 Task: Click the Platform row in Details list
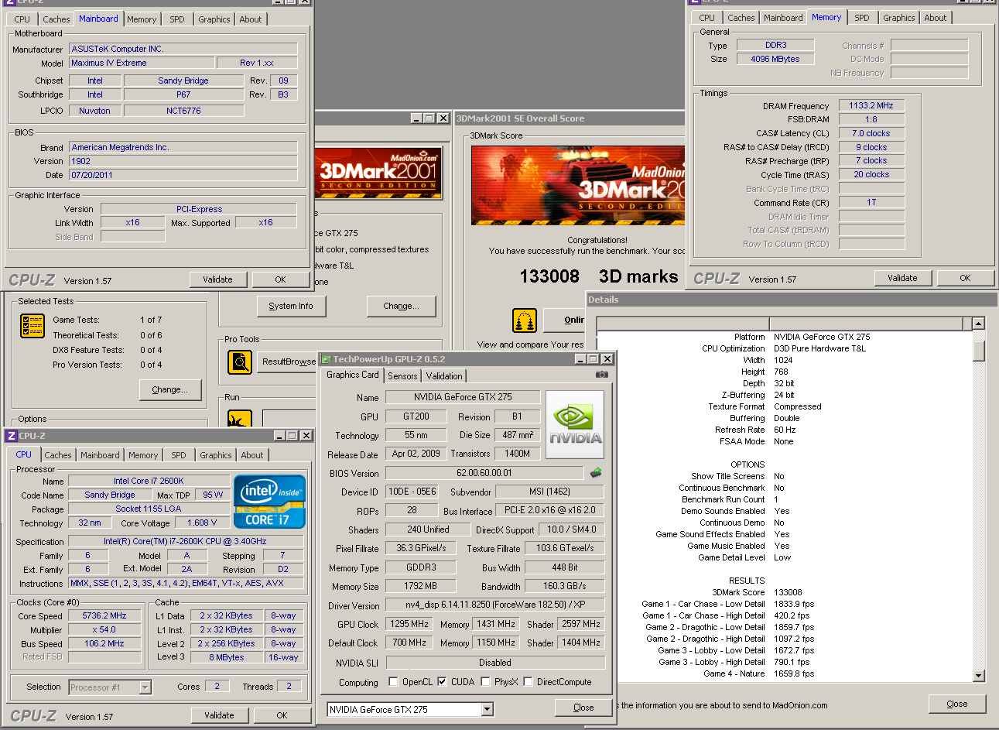tap(784, 337)
